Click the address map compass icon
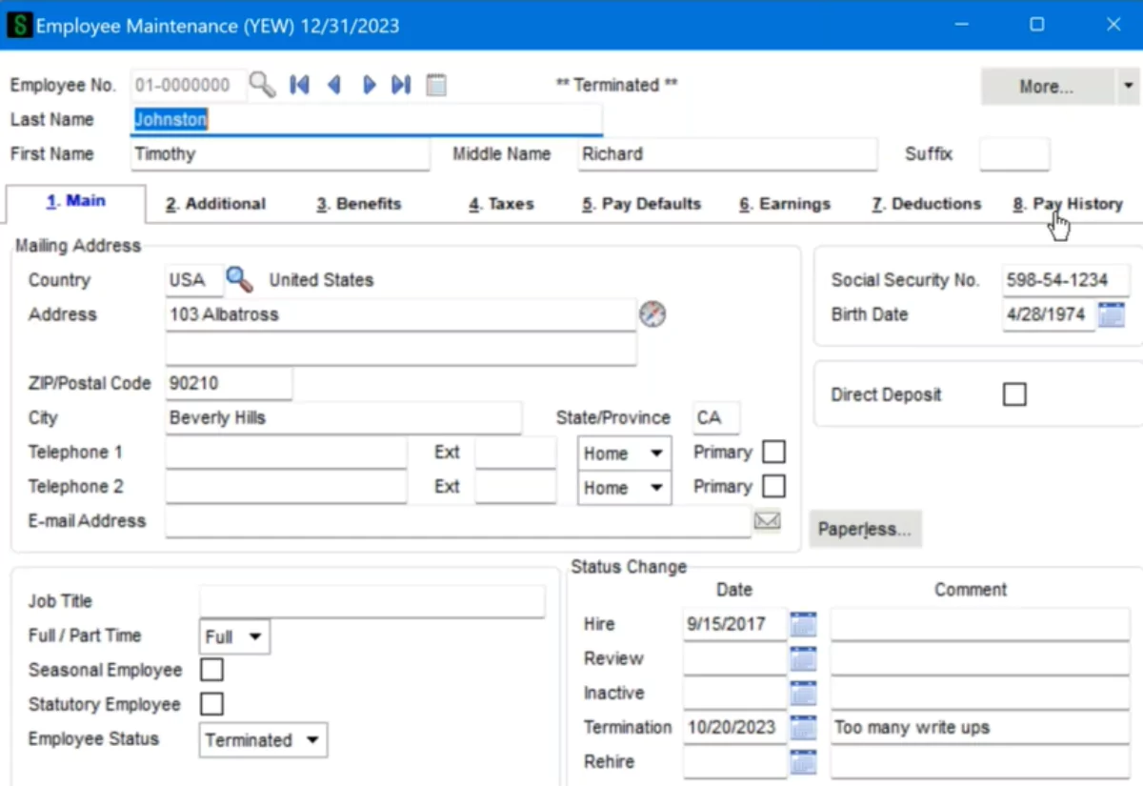Viewport: 1143px width, 786px height. point(652,313)
